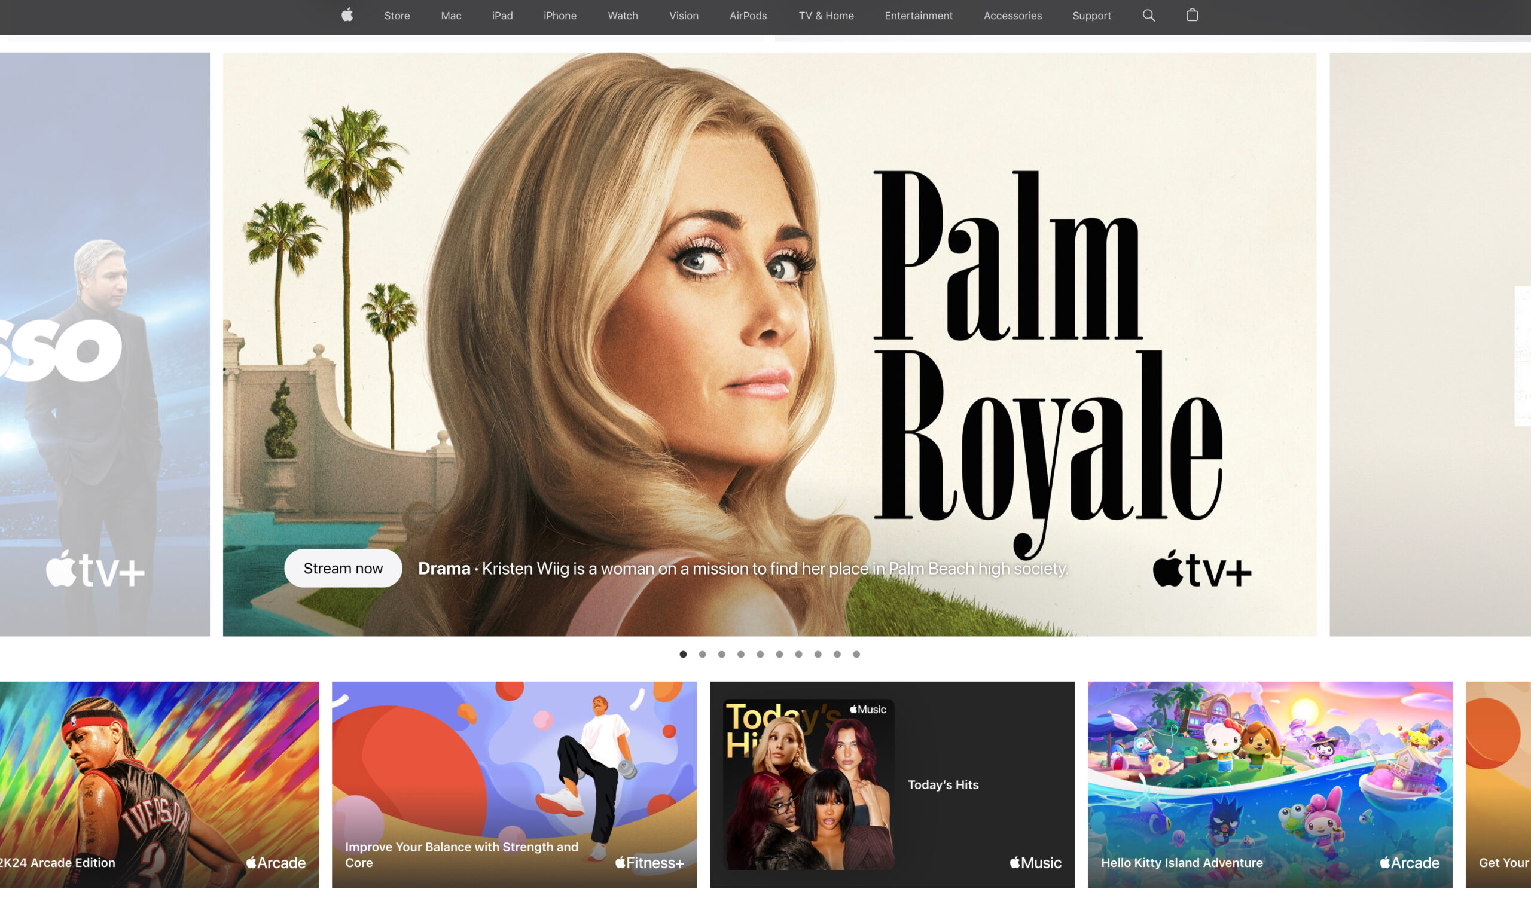This screenshot has height=898, width=1531.
Task: Click the Fitness+ logo on workout card
Action: tap(649, 862)
